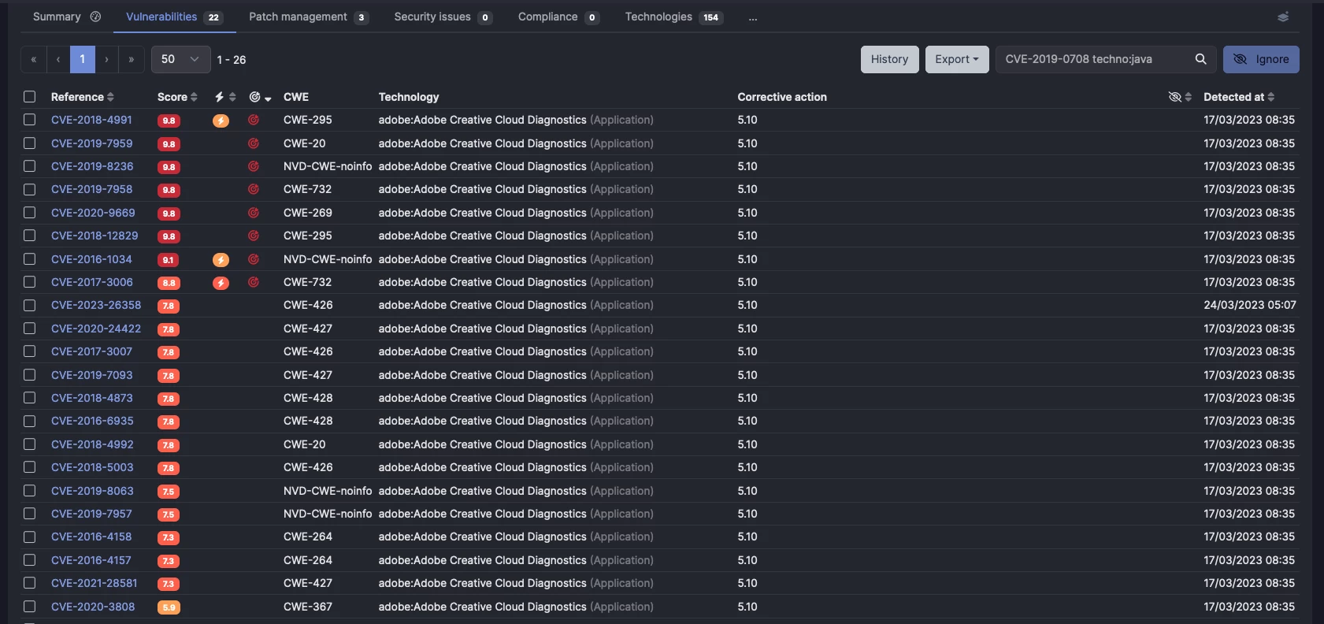Check the box for CVE-2023-26358
Screen dimensions: 1324x624
(x=29, y=305)
